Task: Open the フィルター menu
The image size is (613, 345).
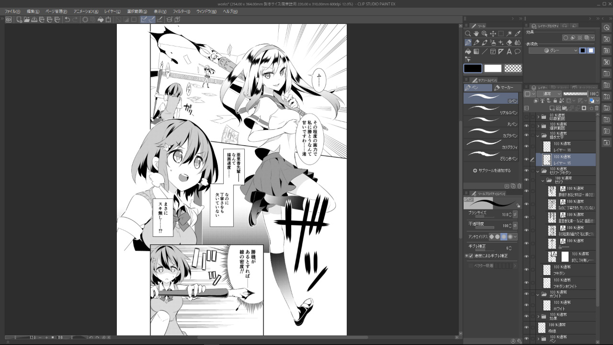Action: pos(182,11)
